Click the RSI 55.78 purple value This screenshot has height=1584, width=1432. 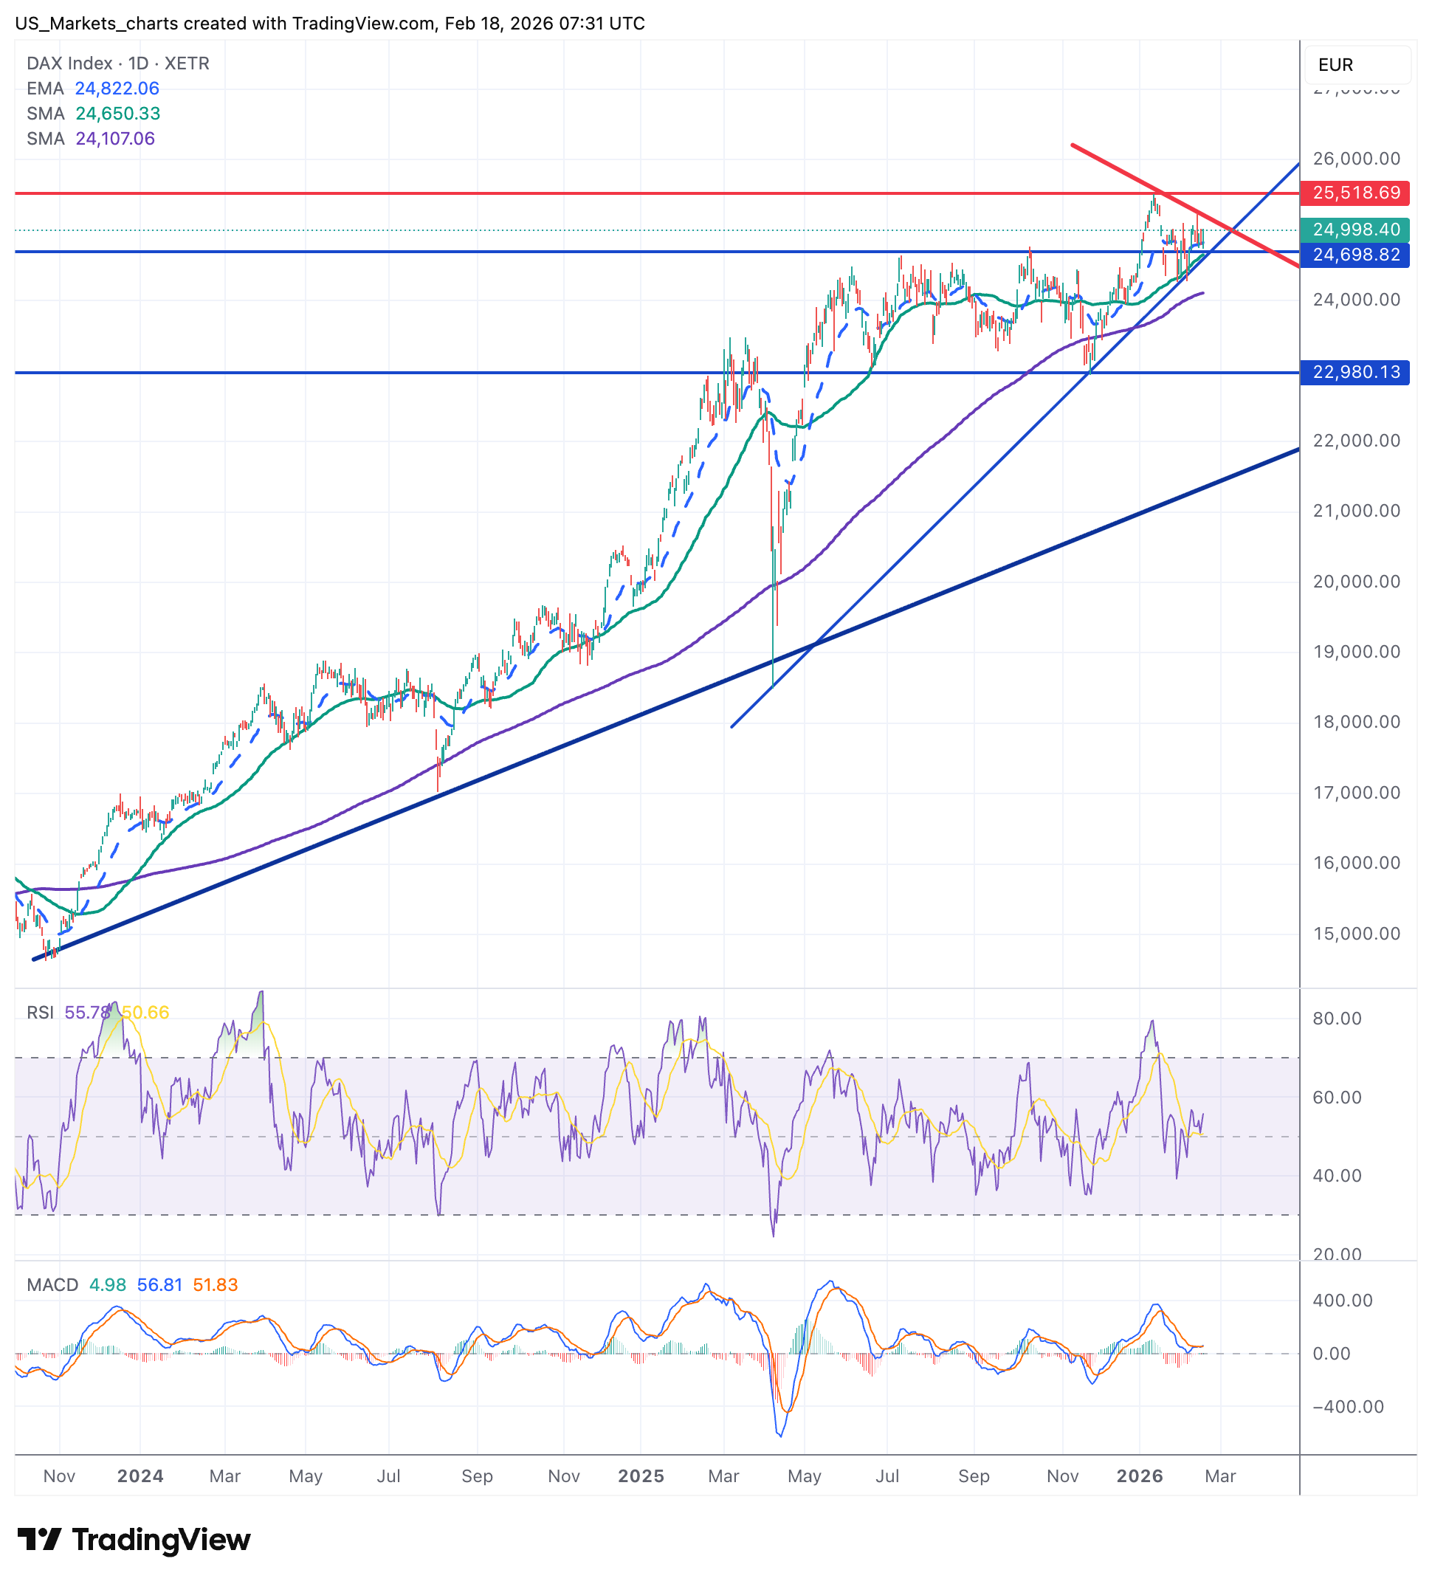pos(86,1012)
